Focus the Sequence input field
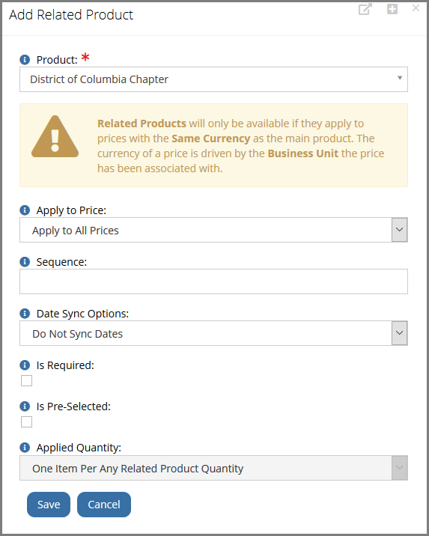The image size is (429, 536). [213, 281]
